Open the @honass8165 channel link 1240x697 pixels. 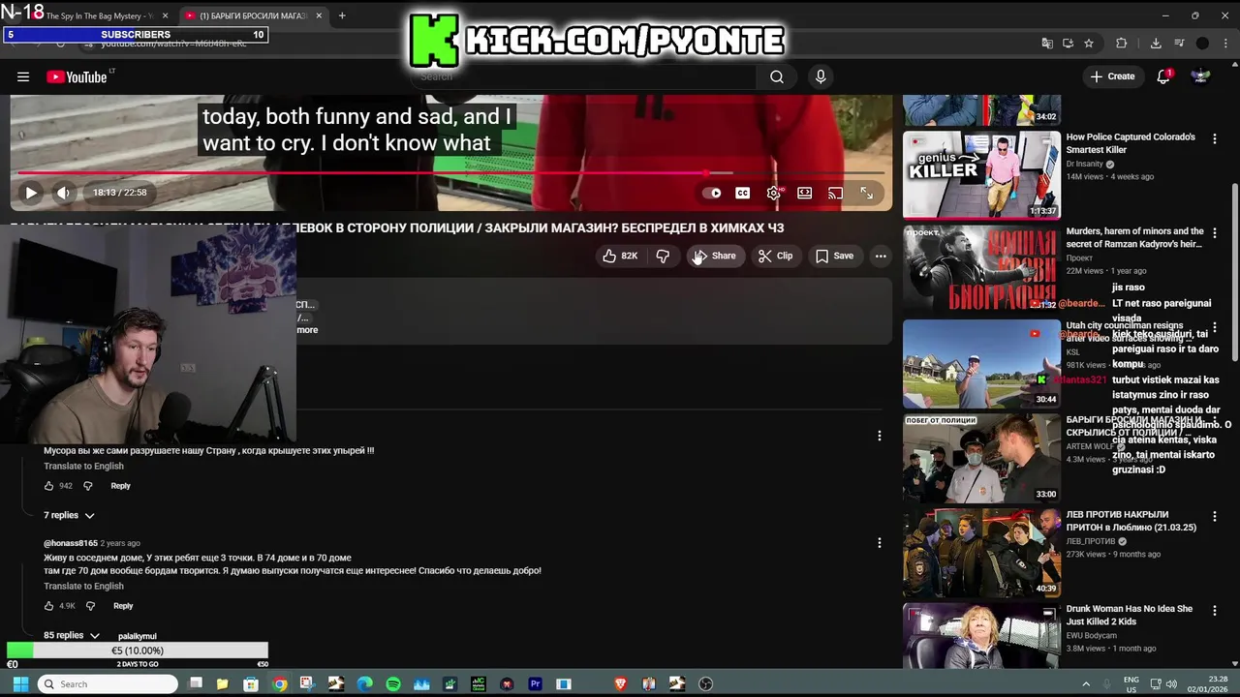(71, 543)
